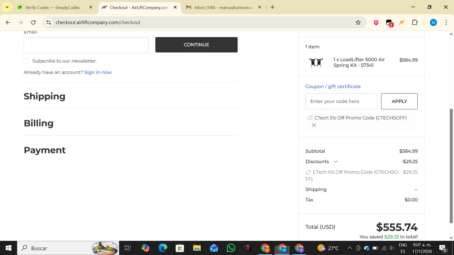
Task: Select the Payment section heading
Action: click(x=45, y=150)
